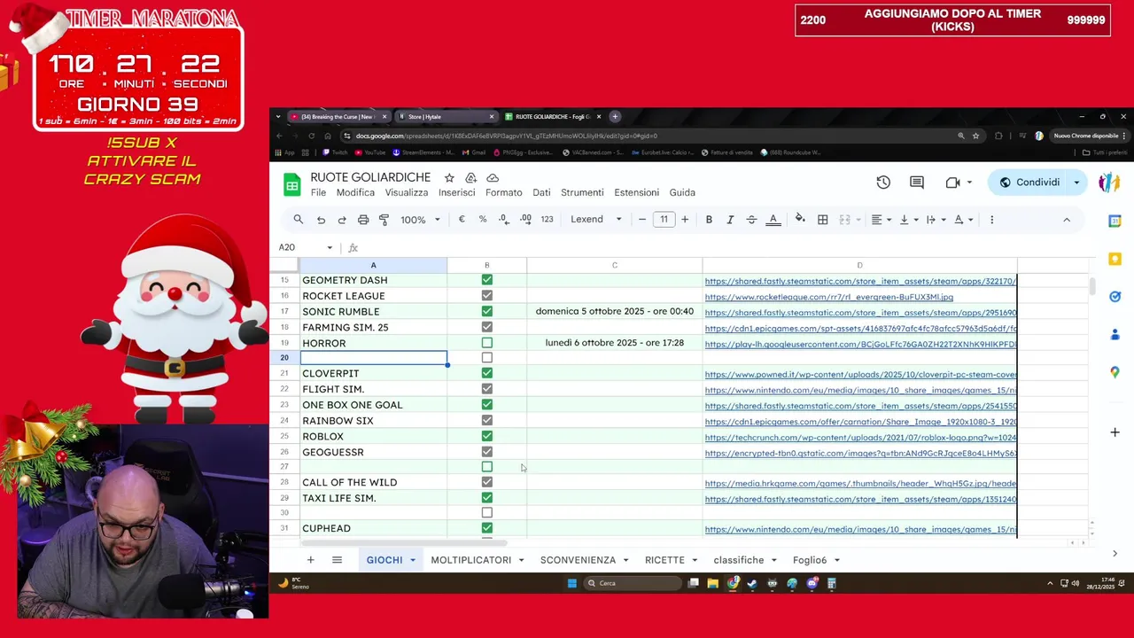This screenshot has width=1134, height=638.
Task: Star the RUOTE GOLIARDICHE document
Action: point(449,178)
